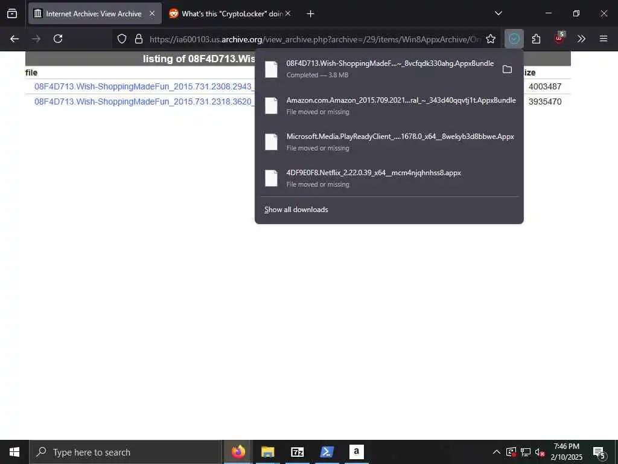Open 7-Zip from the taskbar
Screen dimensions: 618x464
[x=297, y=452]
